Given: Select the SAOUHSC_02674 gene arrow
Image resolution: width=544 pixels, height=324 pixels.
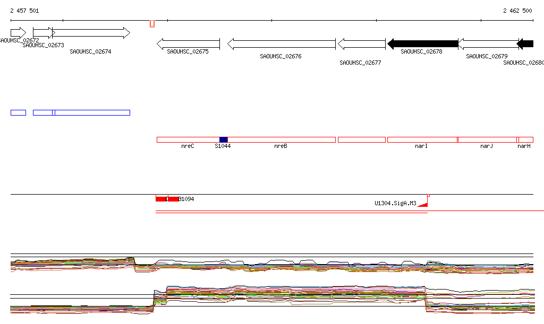Looking at the screenshot, I should (x=90, y=33).
